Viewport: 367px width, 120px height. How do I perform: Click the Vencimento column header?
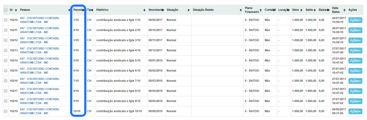tap(156, 10)
